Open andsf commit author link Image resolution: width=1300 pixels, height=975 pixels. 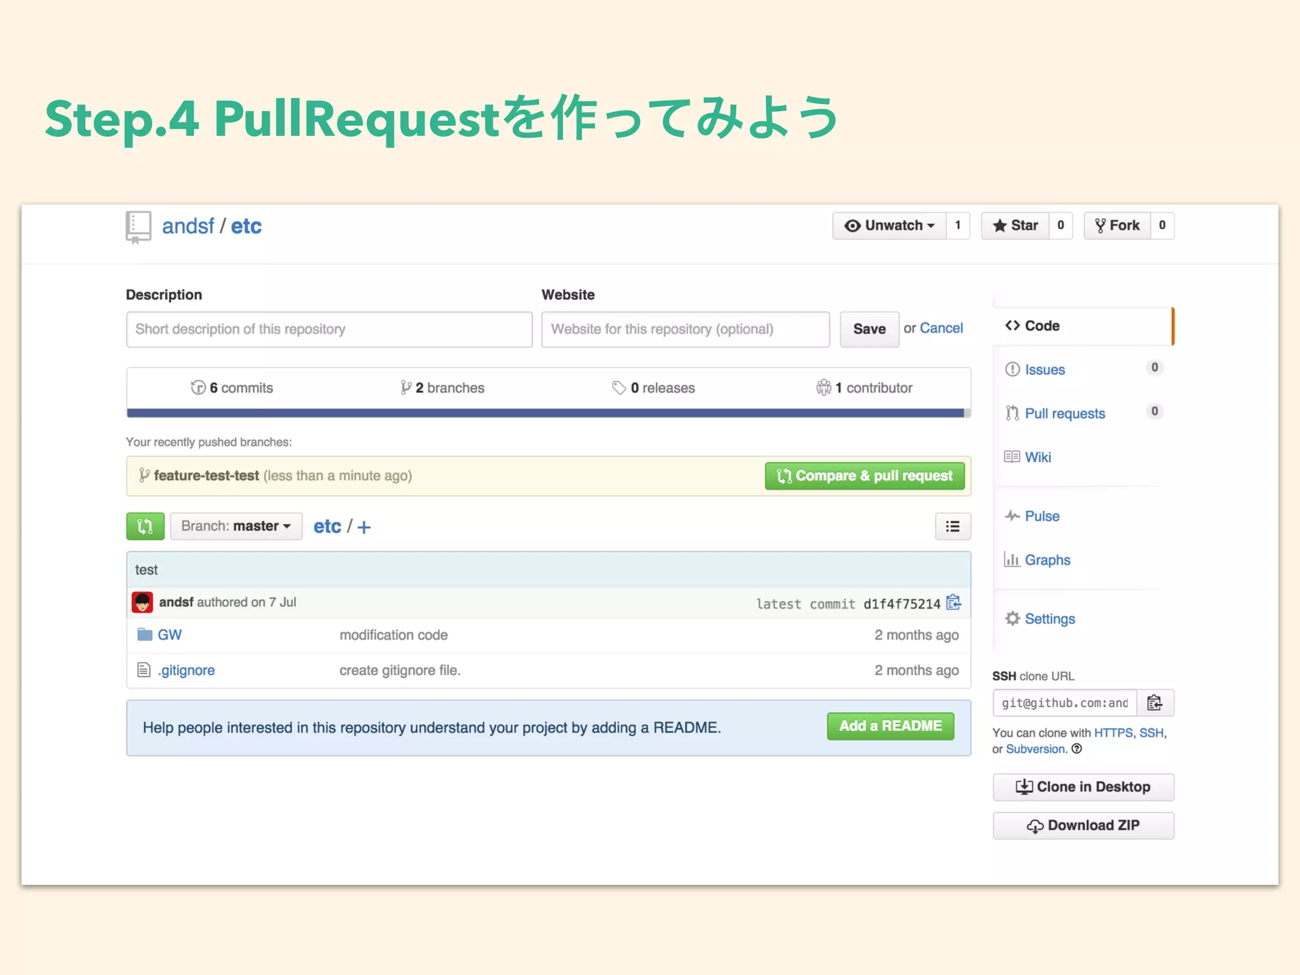coord(176,602)
